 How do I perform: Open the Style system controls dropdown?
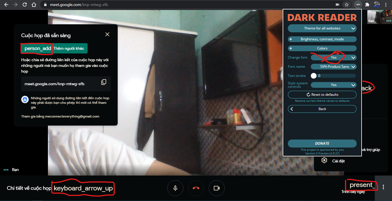pos(334,85)
